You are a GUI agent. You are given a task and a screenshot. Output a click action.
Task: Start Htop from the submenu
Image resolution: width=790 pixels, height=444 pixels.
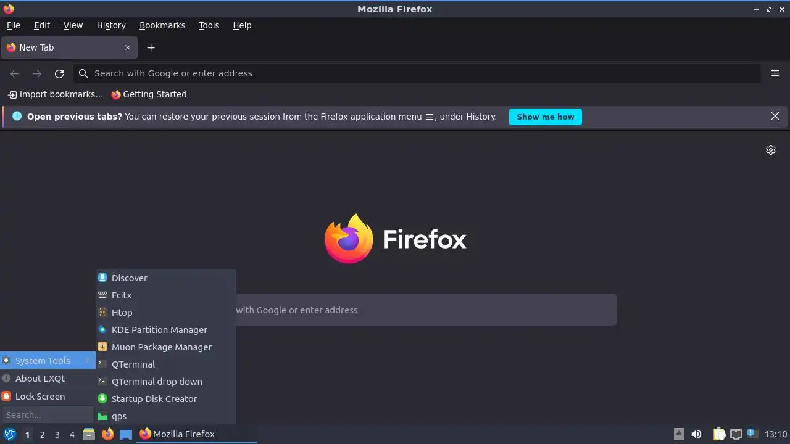pyautogui.click(x=166, y=313)
